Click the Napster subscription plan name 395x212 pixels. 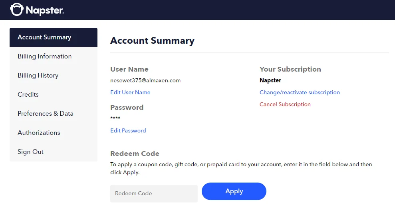coord(270,80)
